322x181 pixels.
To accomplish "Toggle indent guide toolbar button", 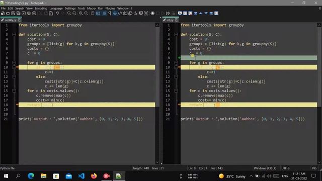I will click(x=115, y=14).
